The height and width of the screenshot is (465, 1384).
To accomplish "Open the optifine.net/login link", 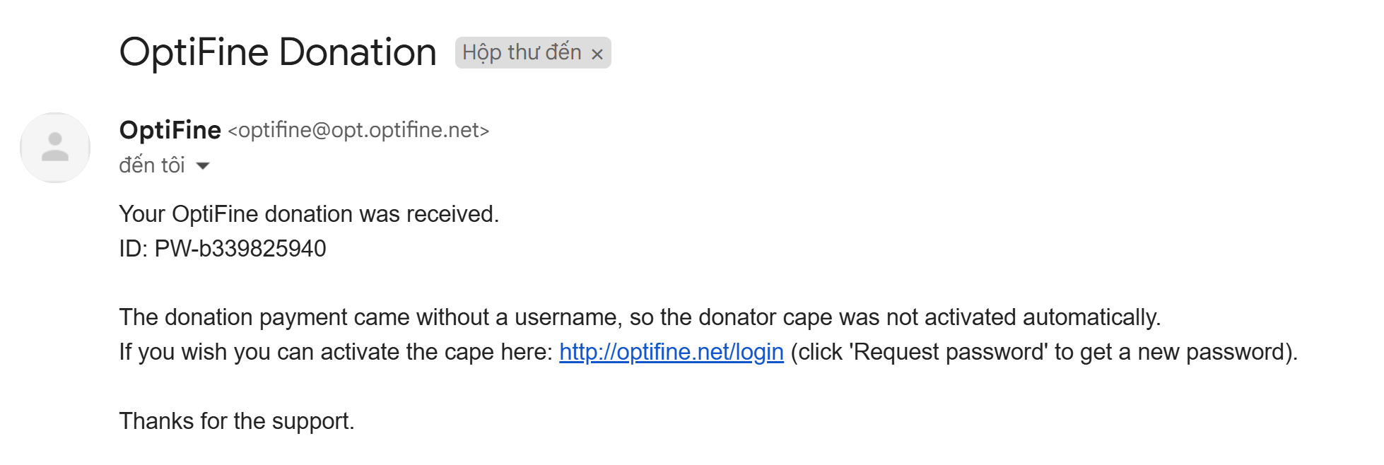I will [671, 352].
